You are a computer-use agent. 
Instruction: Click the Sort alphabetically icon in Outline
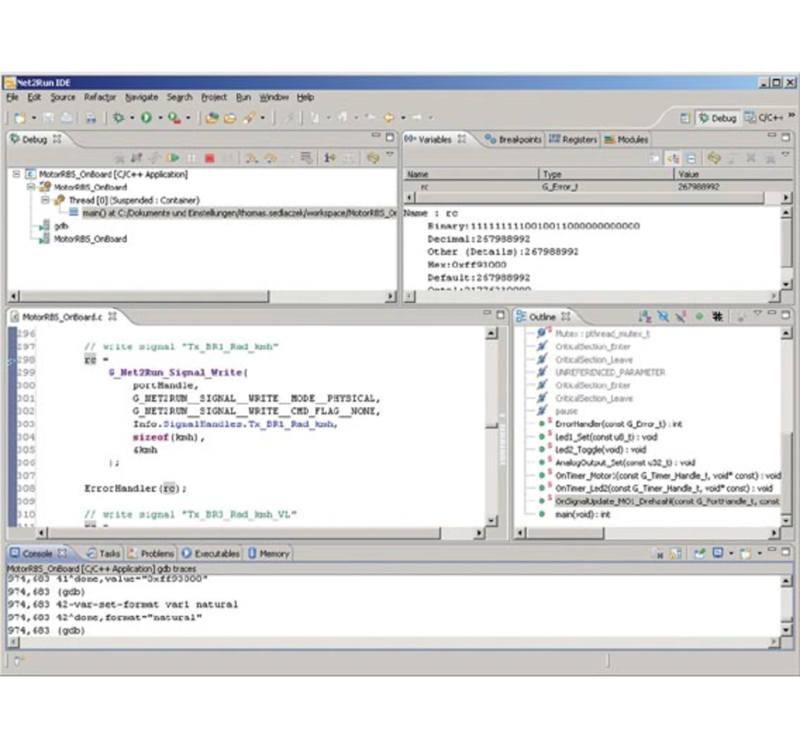point(644,317)
